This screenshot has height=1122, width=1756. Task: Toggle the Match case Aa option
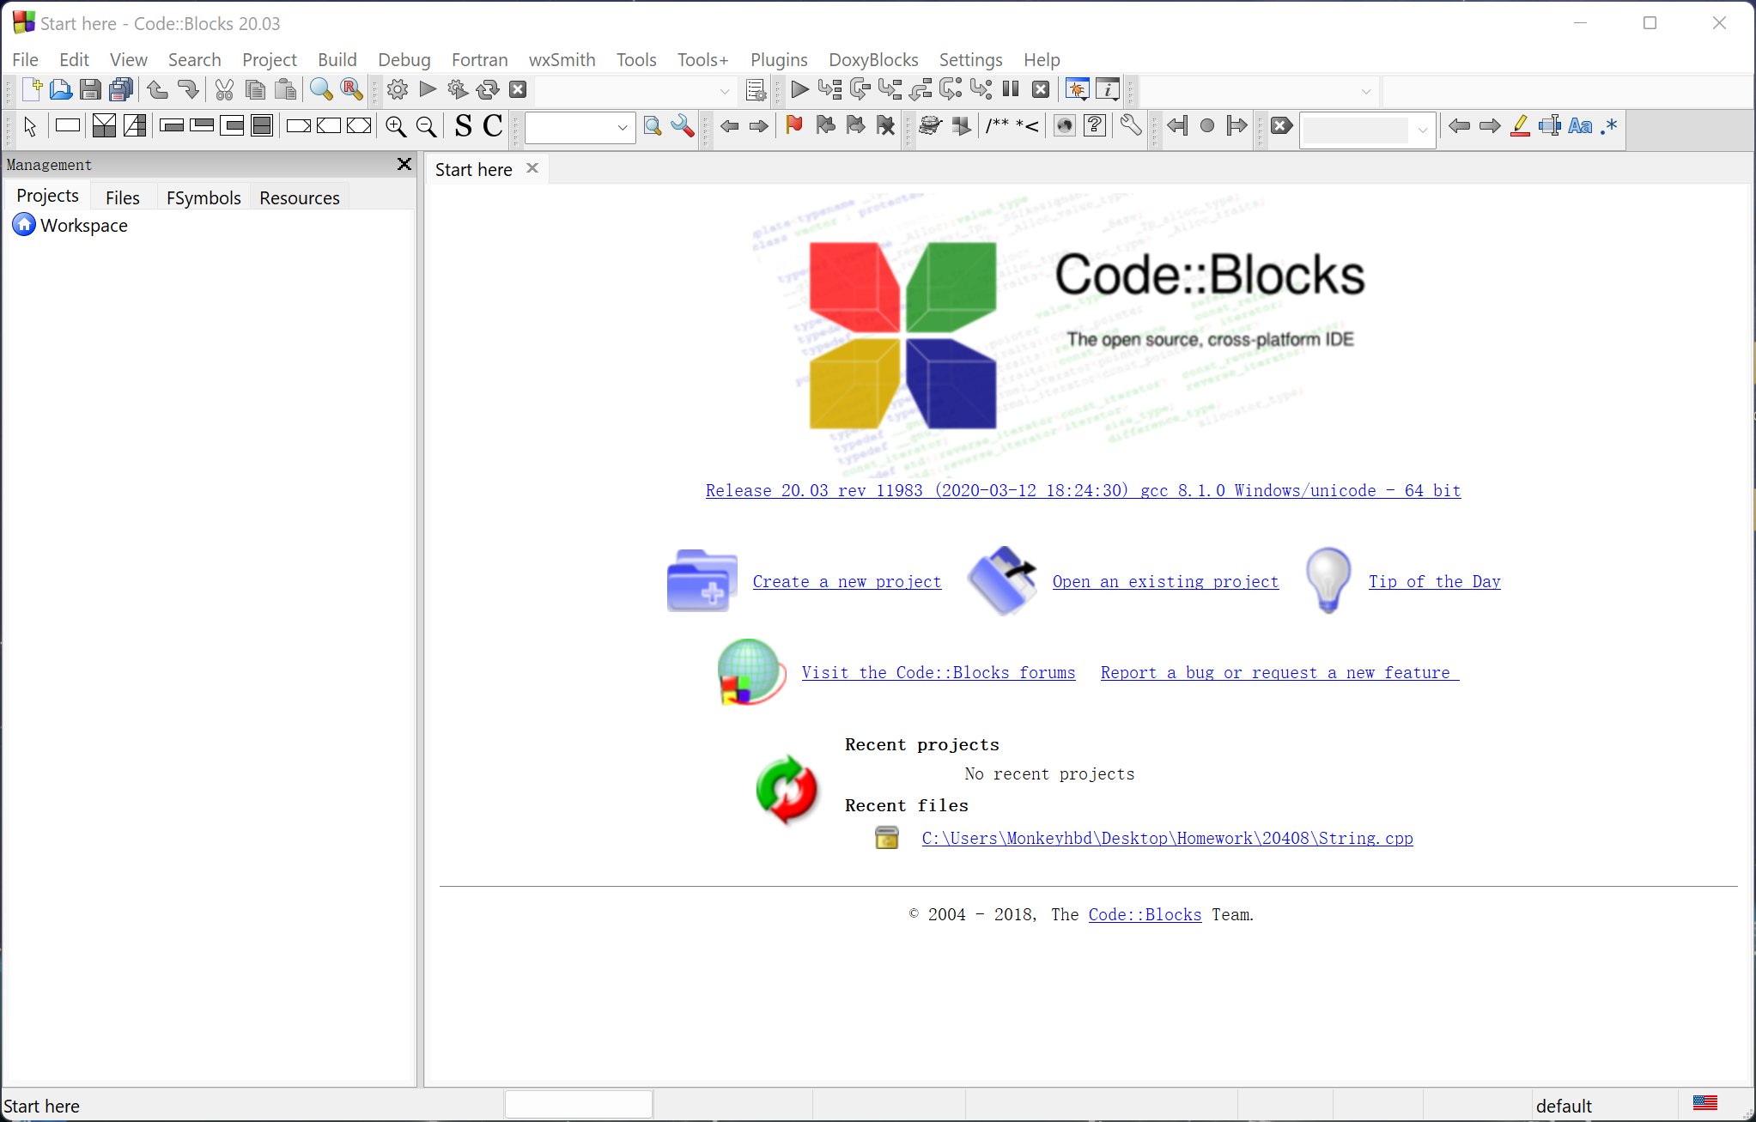click(x=1580, y=126)
